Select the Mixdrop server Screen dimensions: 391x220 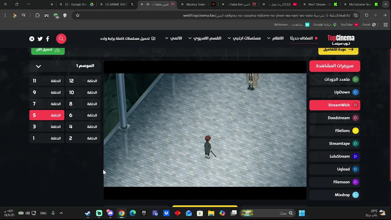335,195
